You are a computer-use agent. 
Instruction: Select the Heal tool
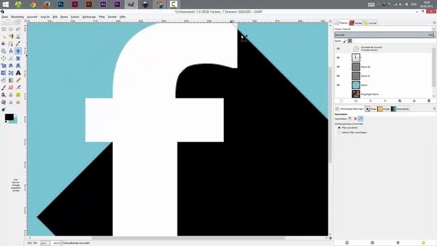click(x=18, y=95)
